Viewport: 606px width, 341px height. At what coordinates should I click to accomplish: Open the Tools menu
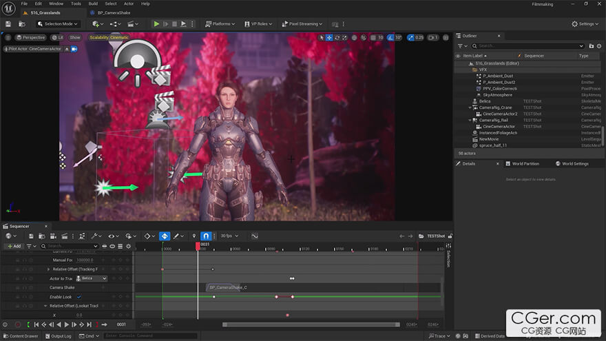76,4
